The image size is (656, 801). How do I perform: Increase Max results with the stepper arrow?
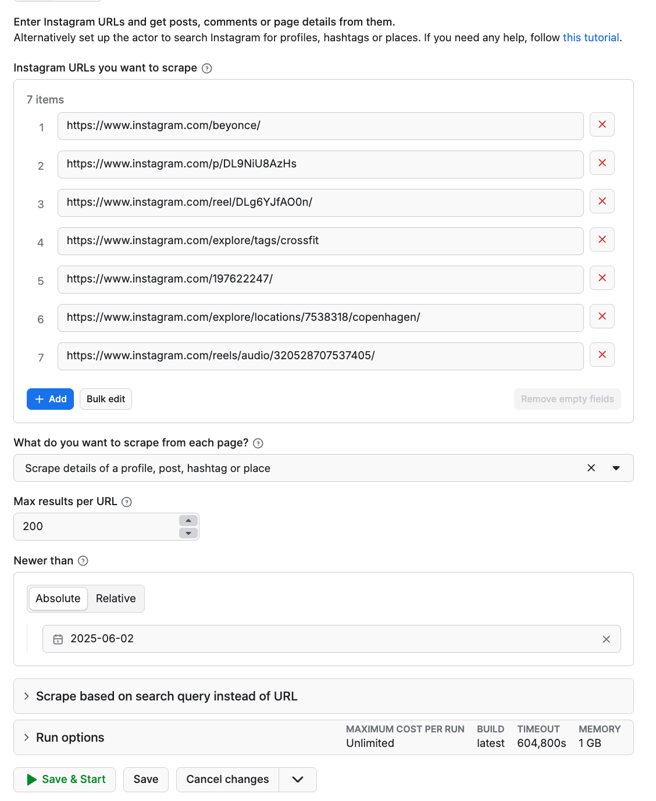188,521
